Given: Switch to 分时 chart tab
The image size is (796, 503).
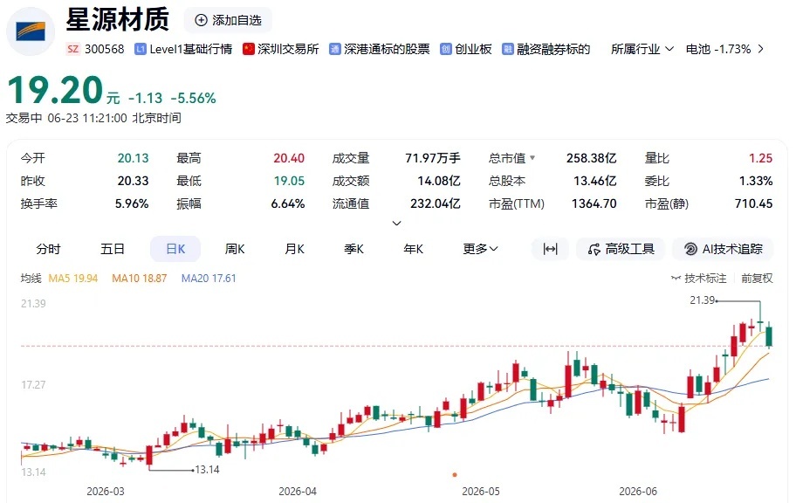Looking at the screenshot, I should tap(48, 249).
